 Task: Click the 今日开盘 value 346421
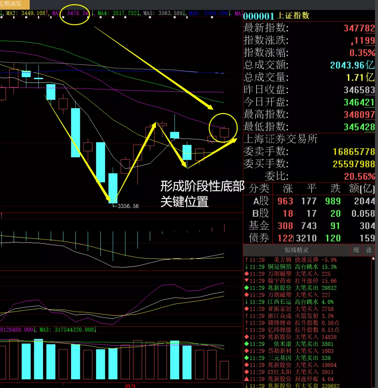click(x=359, y=102)
